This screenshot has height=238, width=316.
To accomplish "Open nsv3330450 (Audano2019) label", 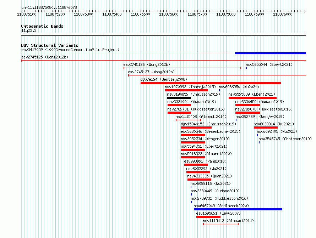I will pos(260,102).
